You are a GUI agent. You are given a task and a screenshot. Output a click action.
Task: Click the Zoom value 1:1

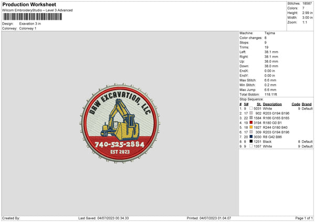(x=304, y=22)
